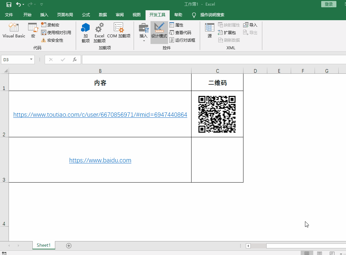Click Run Dialog (运行对话框)
Viewport: 346px width, 255px height.
(182, 40)
